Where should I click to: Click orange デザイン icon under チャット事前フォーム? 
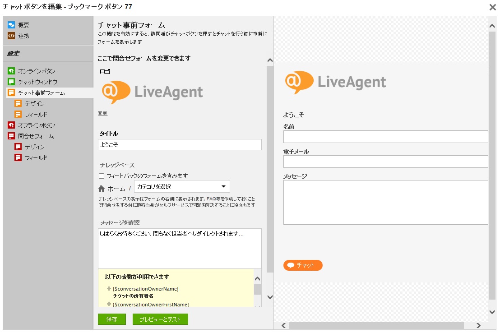click(x=18, y=103)
